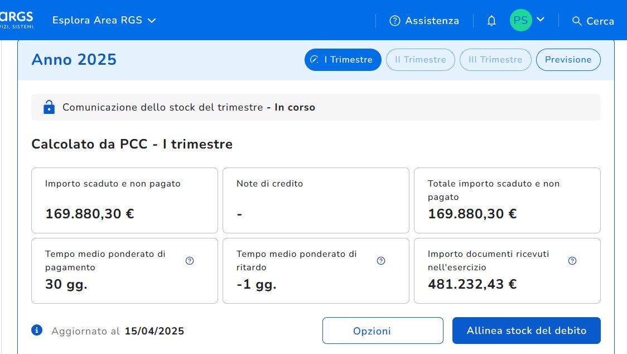Show help for Importo documenti ricevuti nell'esercizio
Image resolution: width=627 pixels, height=354 pixels.
(572, 261)
